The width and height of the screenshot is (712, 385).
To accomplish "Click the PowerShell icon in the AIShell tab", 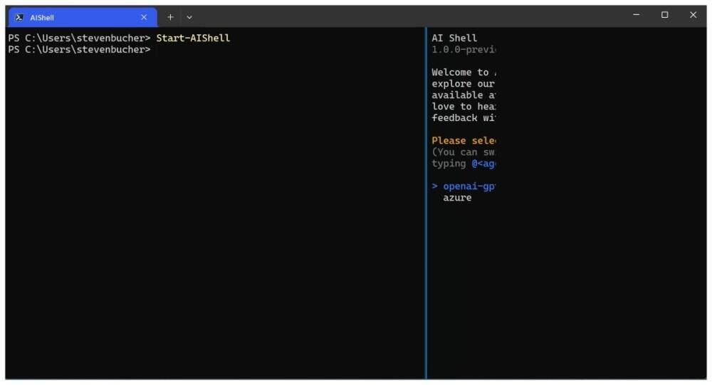I will tap(19, 17).
